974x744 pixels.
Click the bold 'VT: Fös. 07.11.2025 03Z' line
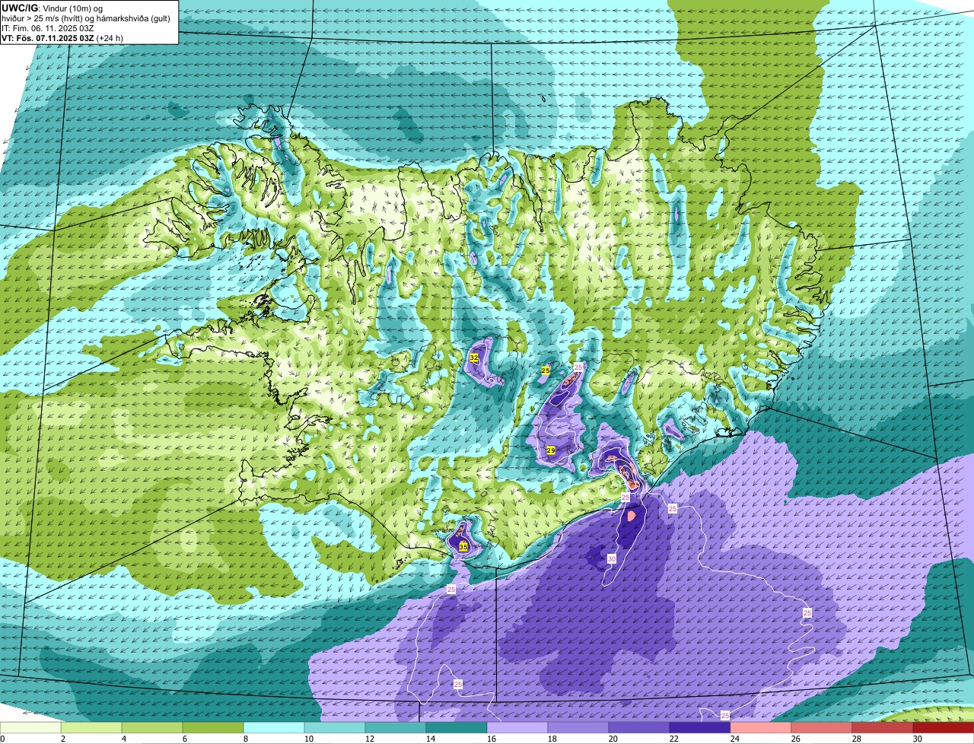[x=48, y=38]
